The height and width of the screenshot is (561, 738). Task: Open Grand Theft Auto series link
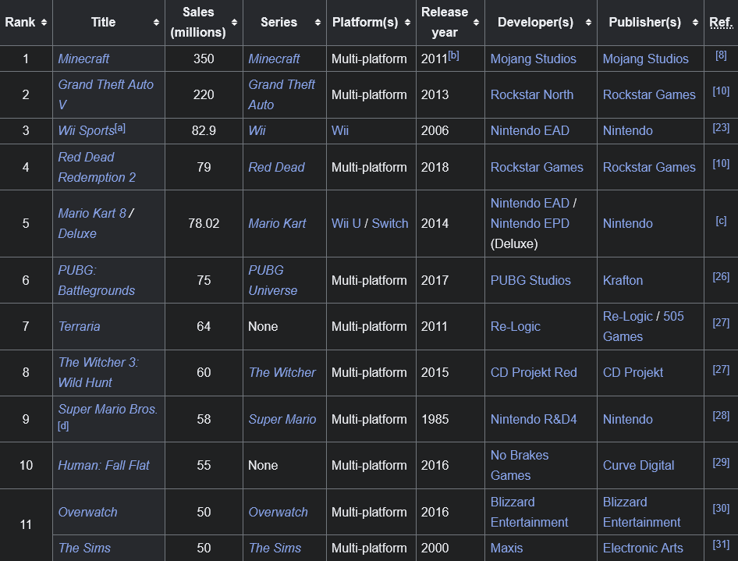[282, 94]
